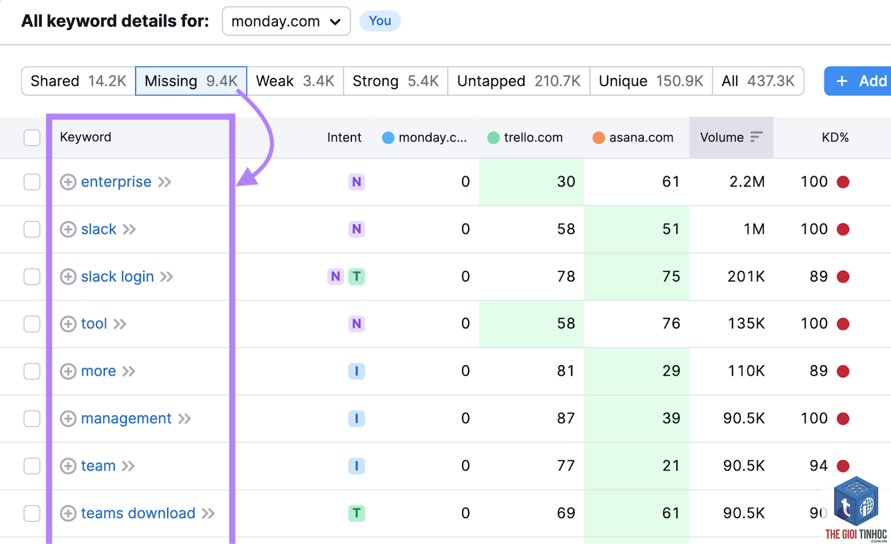Switch to the Shared 14.2K tab

click(79, 81)
